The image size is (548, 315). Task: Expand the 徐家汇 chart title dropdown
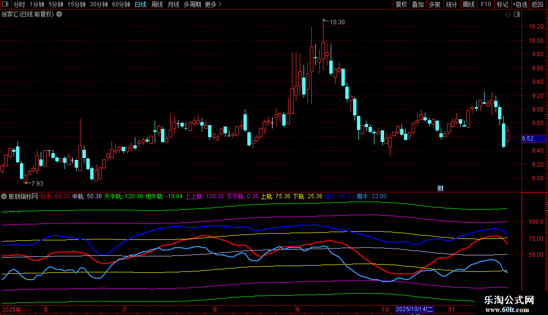(x=59, y=14)
